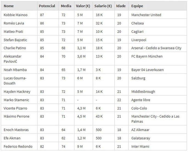Click the Charlie Patino name cell
The height and width of the screenshot is (152, 188).
(15, 48)
